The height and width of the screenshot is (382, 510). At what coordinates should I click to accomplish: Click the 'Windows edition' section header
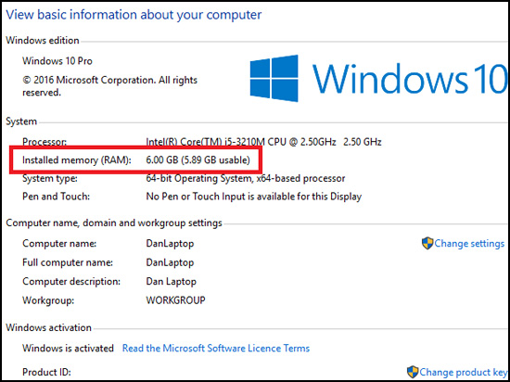(43, 40)
